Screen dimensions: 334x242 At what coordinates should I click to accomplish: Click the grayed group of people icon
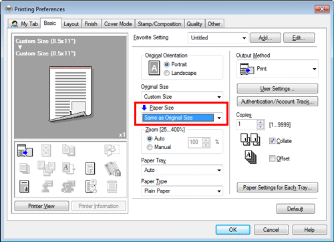[68, 187]
